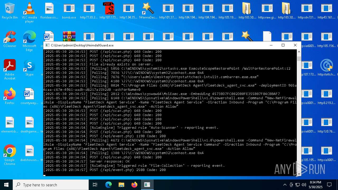Select http120.76 desktop icon
The height and width of the screenshot is (190, 338).
(x=326, y=125)
